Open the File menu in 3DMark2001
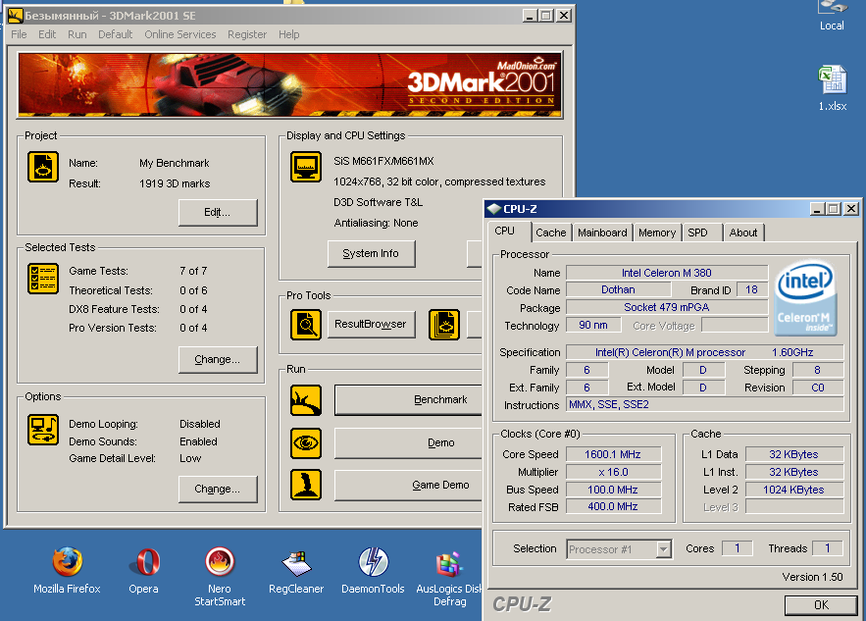Viewport: 866px width, 621px height. pos(19,34)
